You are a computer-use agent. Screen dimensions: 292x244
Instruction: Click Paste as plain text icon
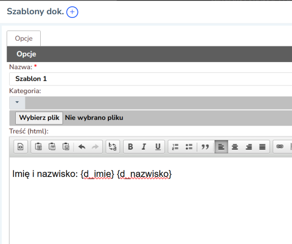coord(52,147)
